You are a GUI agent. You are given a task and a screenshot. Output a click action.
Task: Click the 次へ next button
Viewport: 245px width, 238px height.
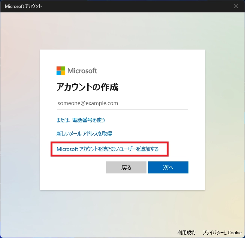168,167
